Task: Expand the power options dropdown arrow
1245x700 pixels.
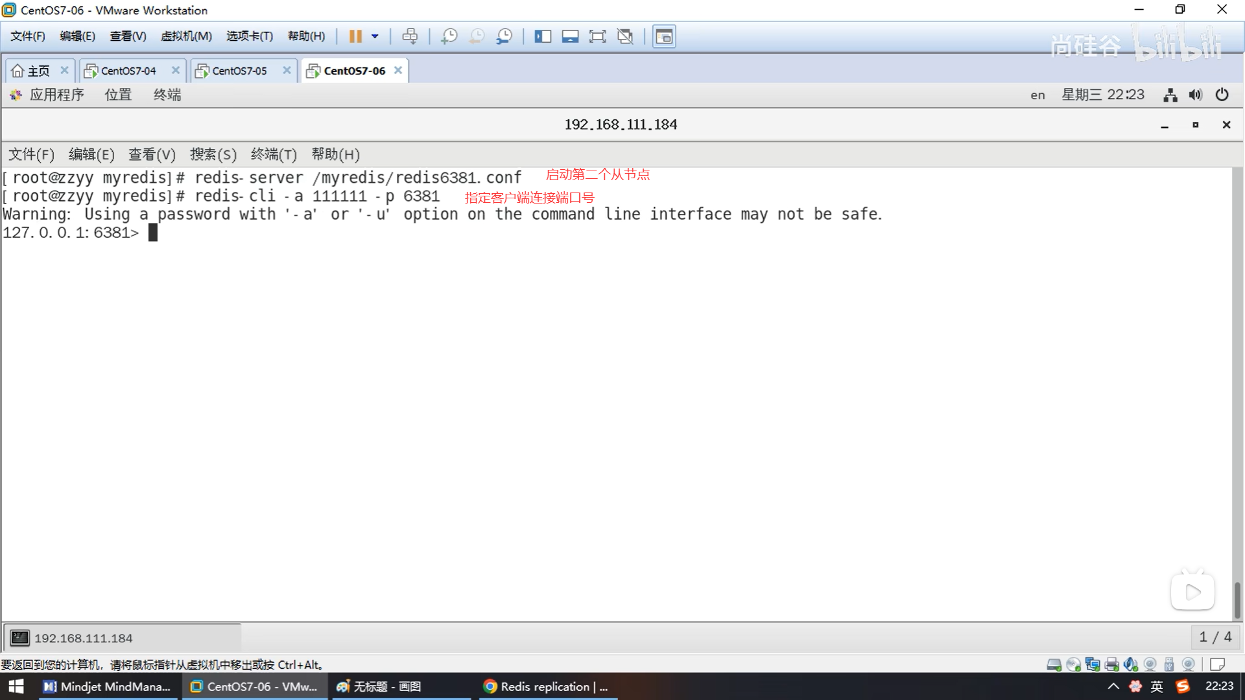Action: 375,36
